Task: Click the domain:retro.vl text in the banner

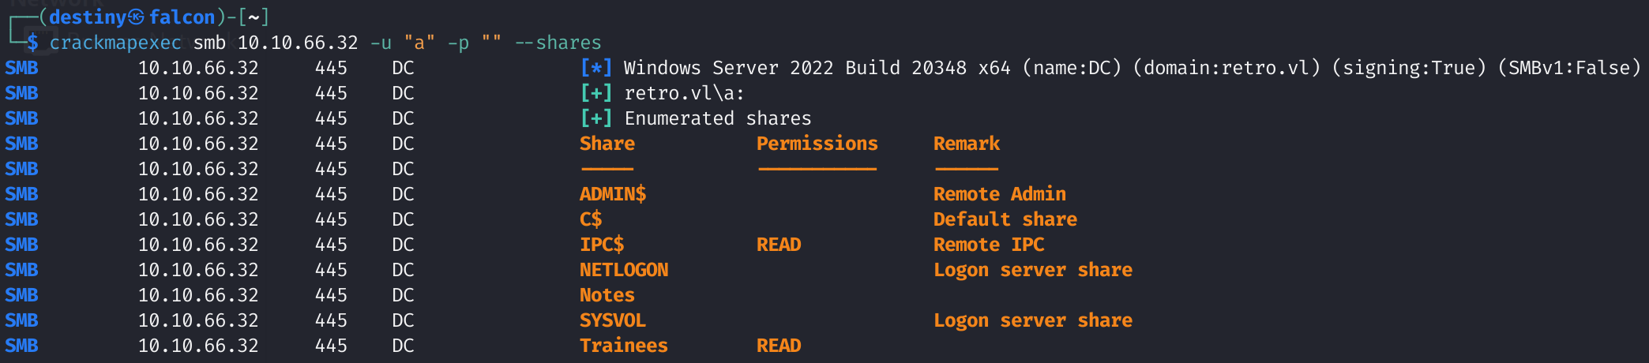Action: pyautogui.click(x=1226, y=68)
